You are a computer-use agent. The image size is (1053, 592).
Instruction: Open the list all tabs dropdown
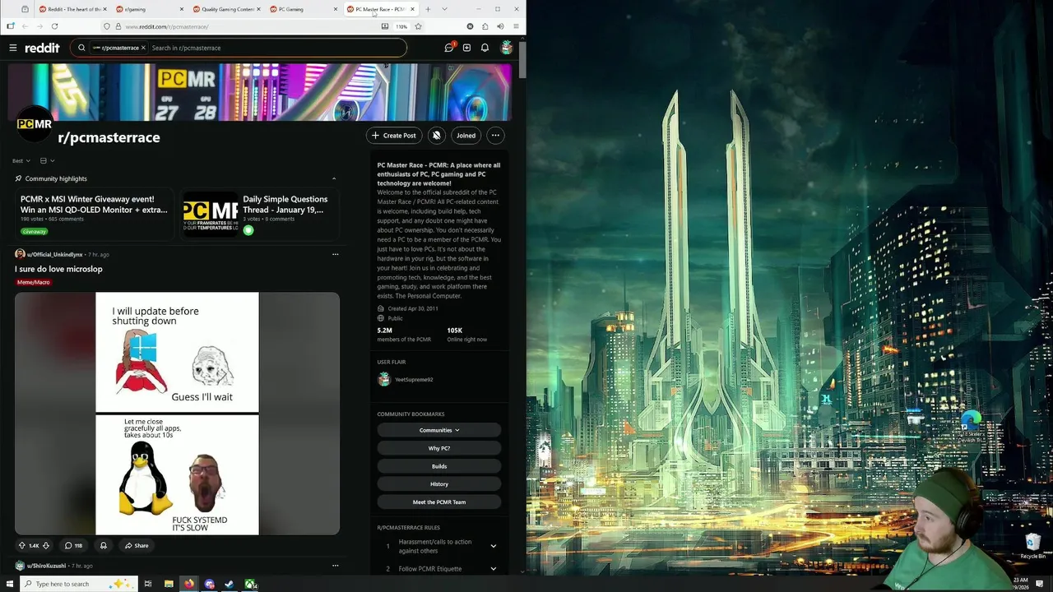tap(445, 9)
